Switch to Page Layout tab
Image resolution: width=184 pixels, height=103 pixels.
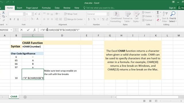click(32, 8)
